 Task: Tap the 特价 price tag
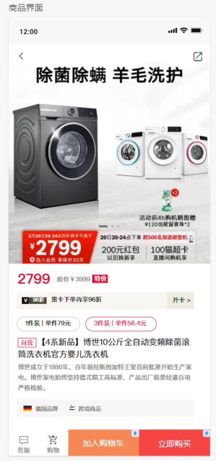tap(100, 279)
